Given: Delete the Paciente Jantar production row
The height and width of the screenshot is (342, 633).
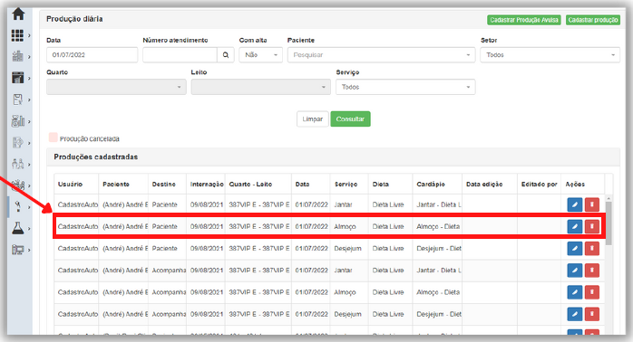Looking at the screenshot, I should coord(592,204).
